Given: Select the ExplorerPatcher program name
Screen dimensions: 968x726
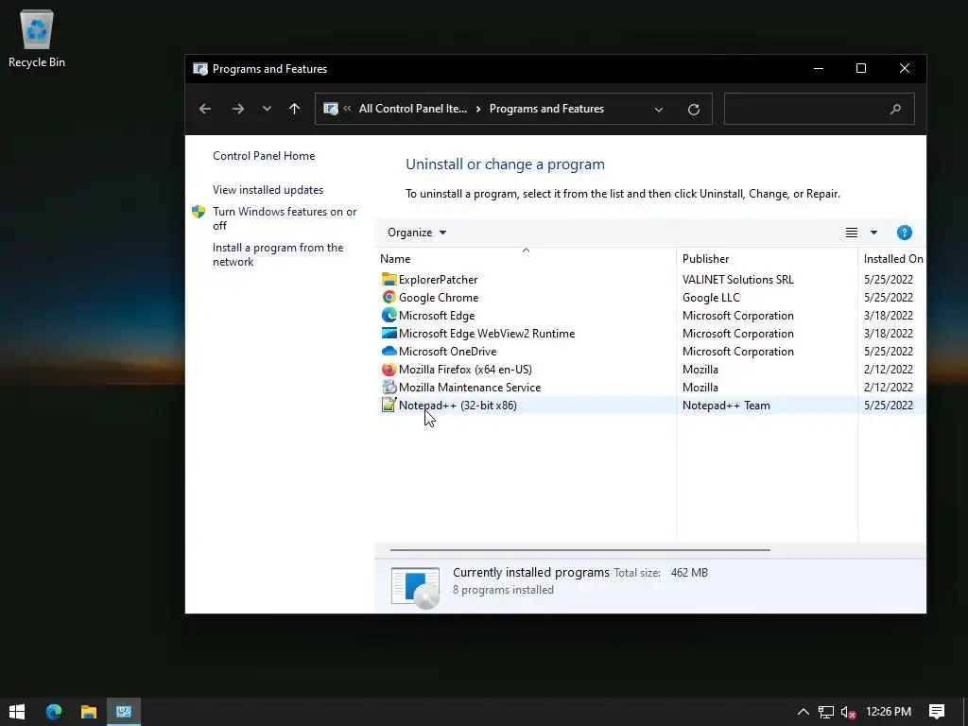Looking at the screenshot, I should click(x=438, y=279).
